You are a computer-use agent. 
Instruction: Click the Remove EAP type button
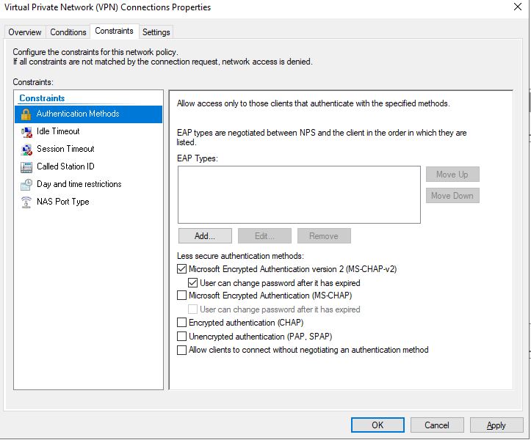(324, 235)
